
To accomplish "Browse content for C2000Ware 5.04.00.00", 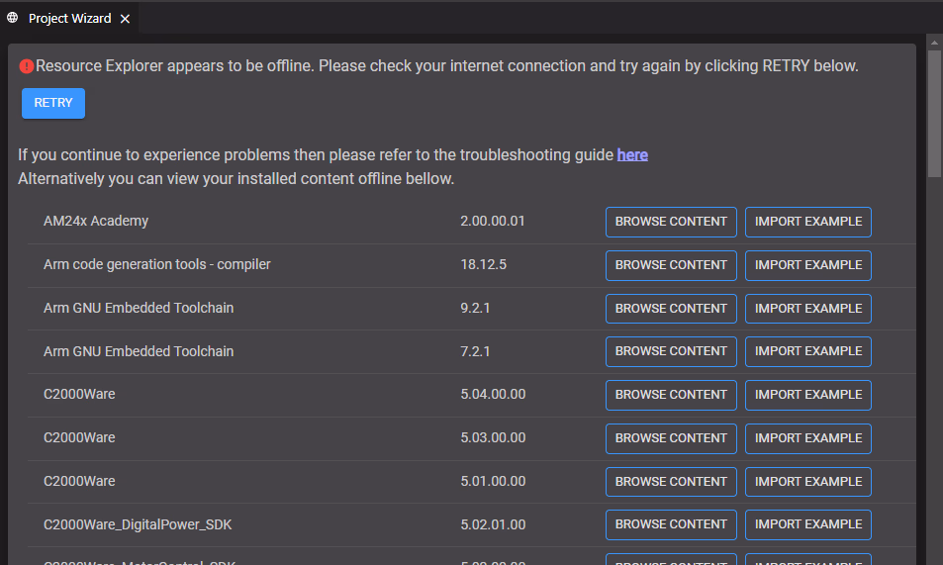I will click(x=671, y=395).
